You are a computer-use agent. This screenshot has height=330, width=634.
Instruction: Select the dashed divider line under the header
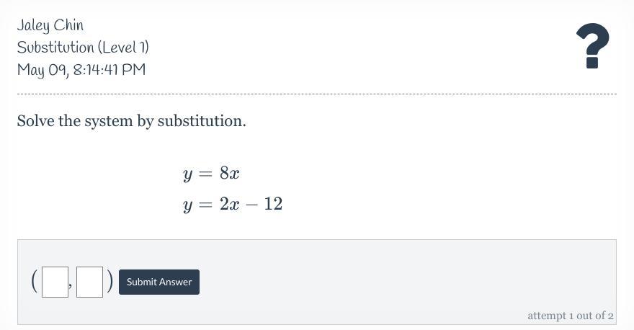click(316, 94)
